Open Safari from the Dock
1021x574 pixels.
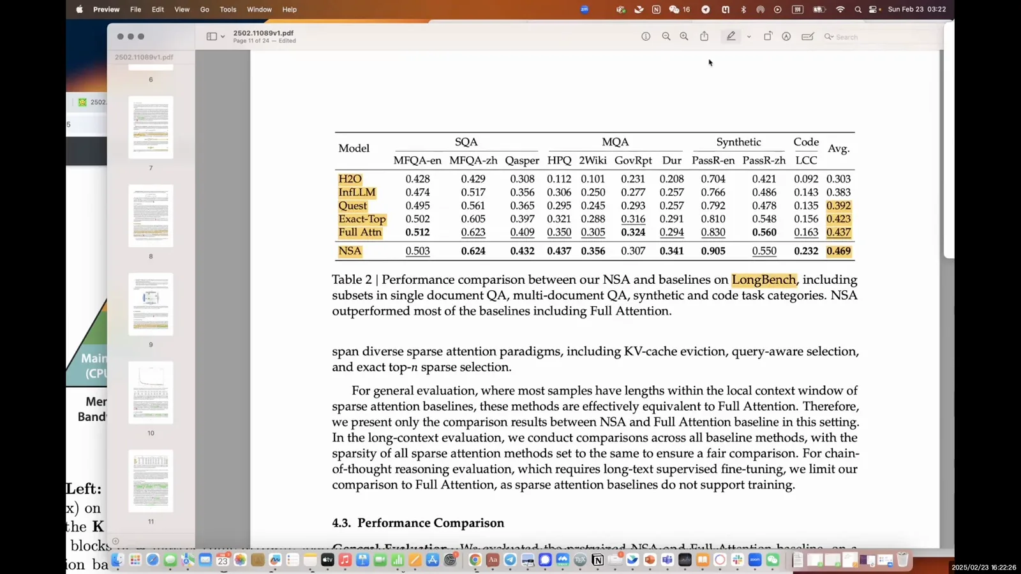click(x=153, y=560)
